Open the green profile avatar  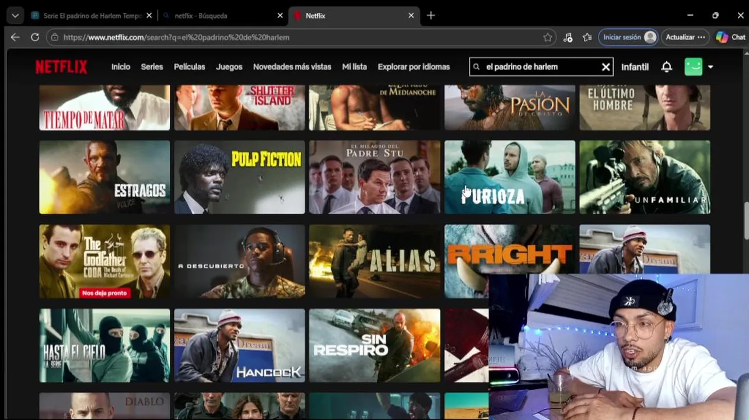coord(694,66)
